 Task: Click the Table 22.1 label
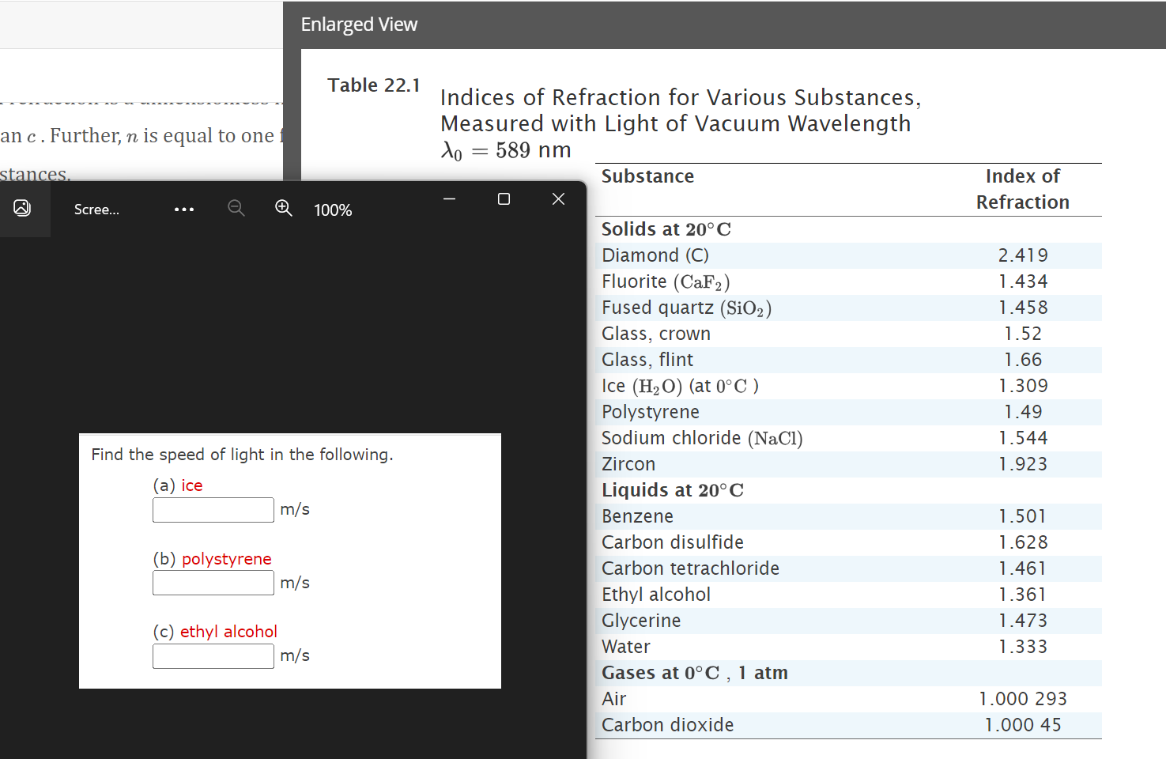tap(373, 85)
